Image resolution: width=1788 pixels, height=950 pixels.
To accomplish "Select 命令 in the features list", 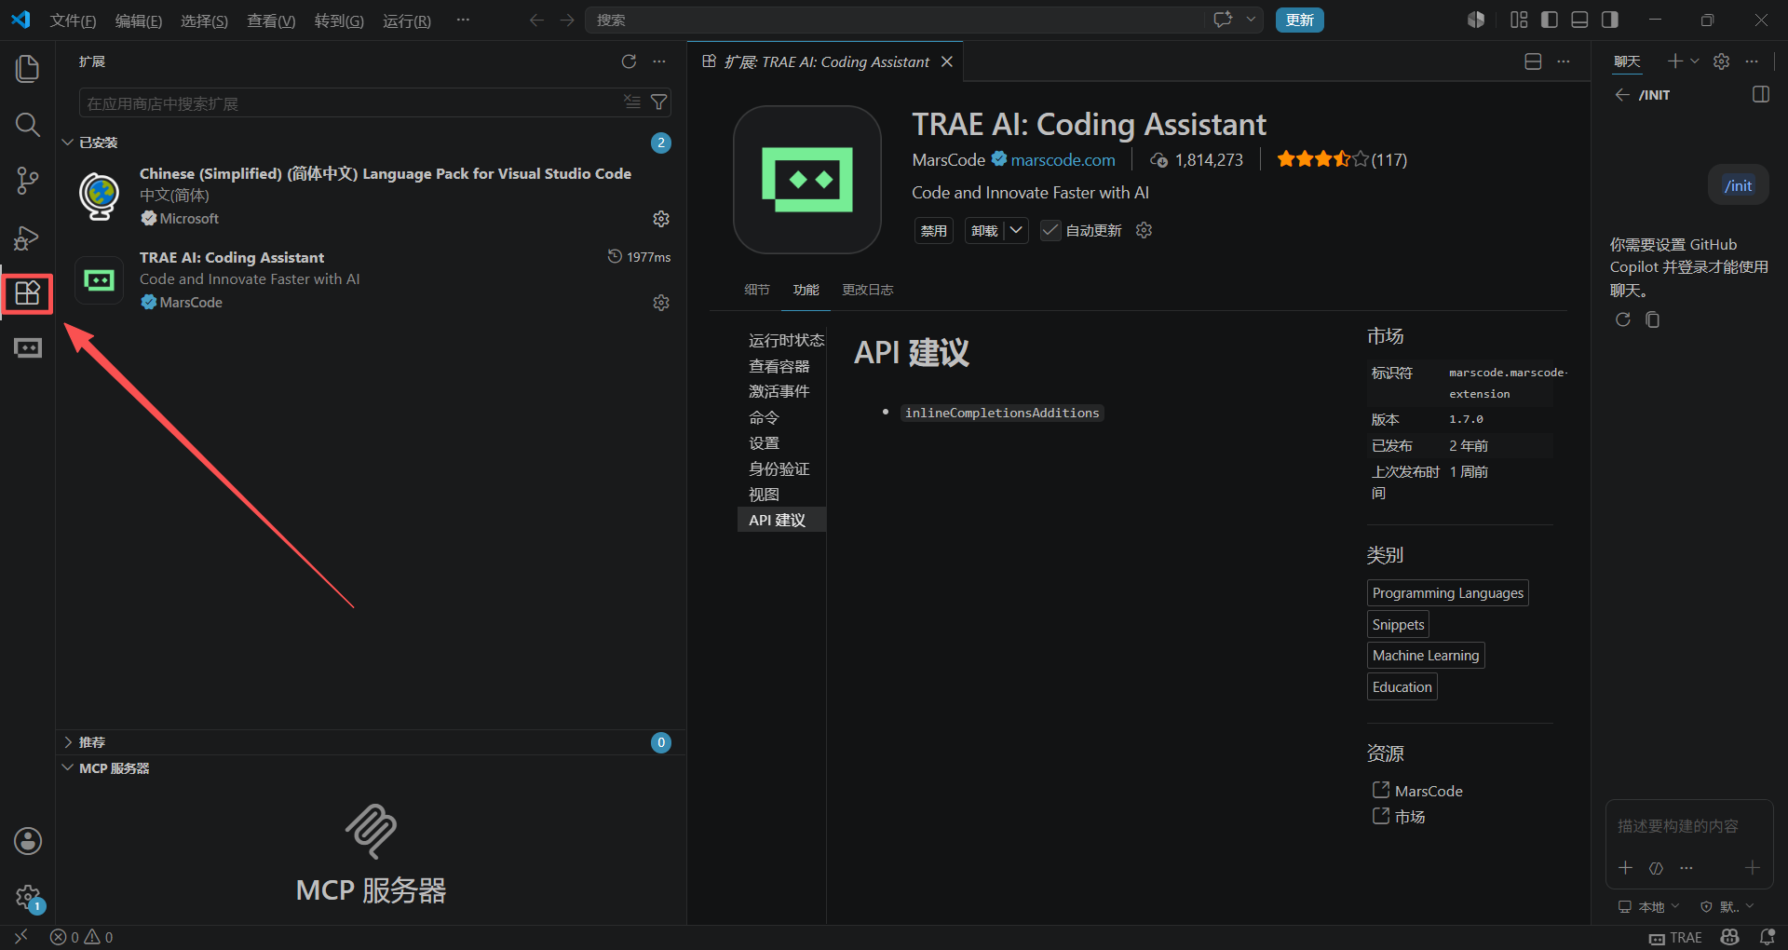I will tap(764, 417).
